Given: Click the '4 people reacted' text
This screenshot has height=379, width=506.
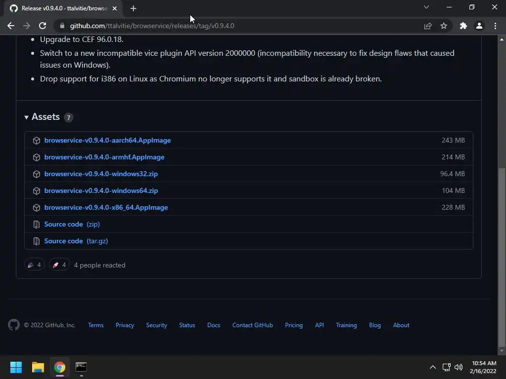Looking at the screenshot, I should coord(100,265).
